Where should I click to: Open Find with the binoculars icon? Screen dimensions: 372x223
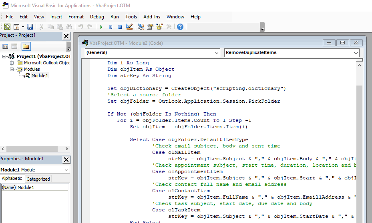pos(69,27)
